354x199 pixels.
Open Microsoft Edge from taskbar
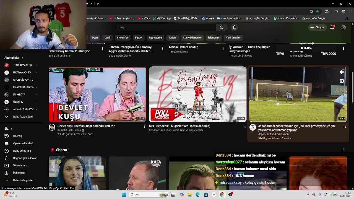(198, 195)
